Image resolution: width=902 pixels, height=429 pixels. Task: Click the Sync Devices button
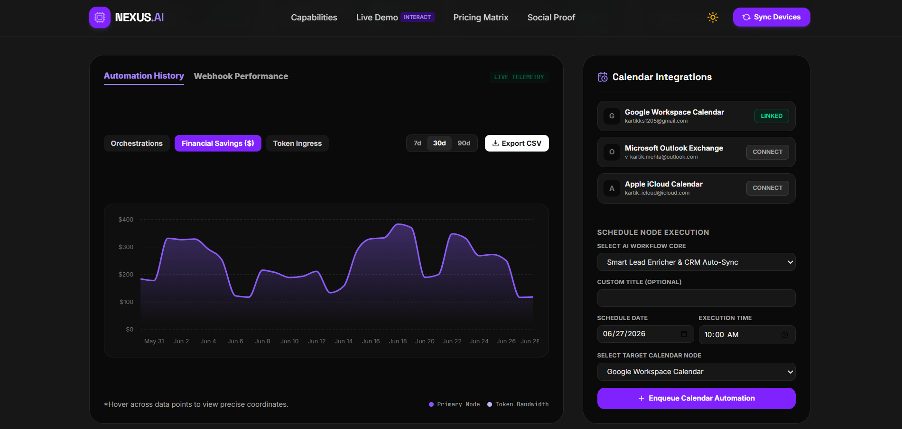(x=772, y=17)
